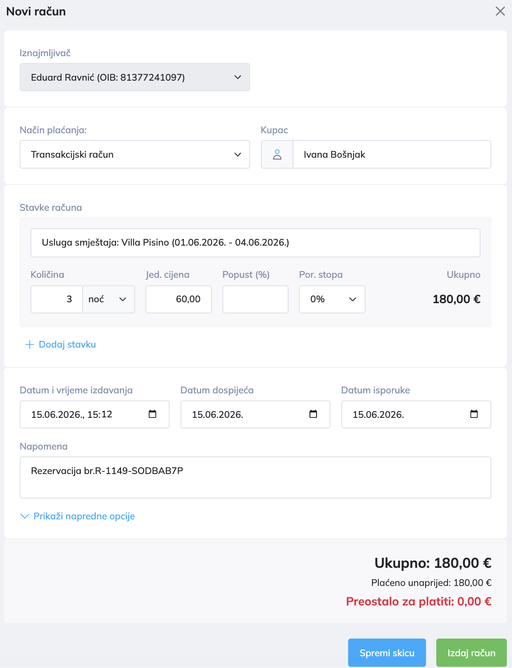Click the Ukupno: 180,00 € total text
Screen dimensions: 512x668
point(433,563)
